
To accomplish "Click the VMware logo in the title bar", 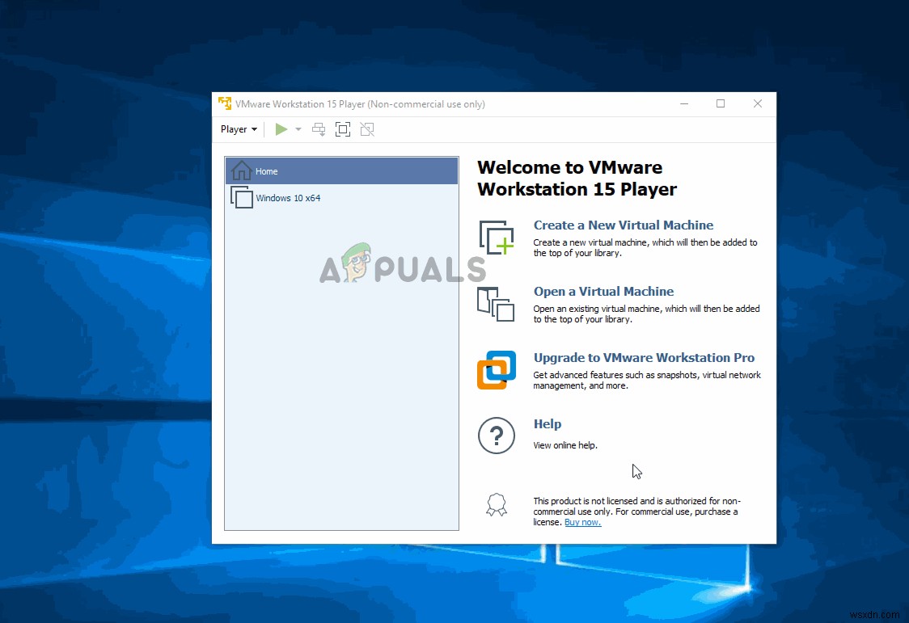I will coord(224,103).
